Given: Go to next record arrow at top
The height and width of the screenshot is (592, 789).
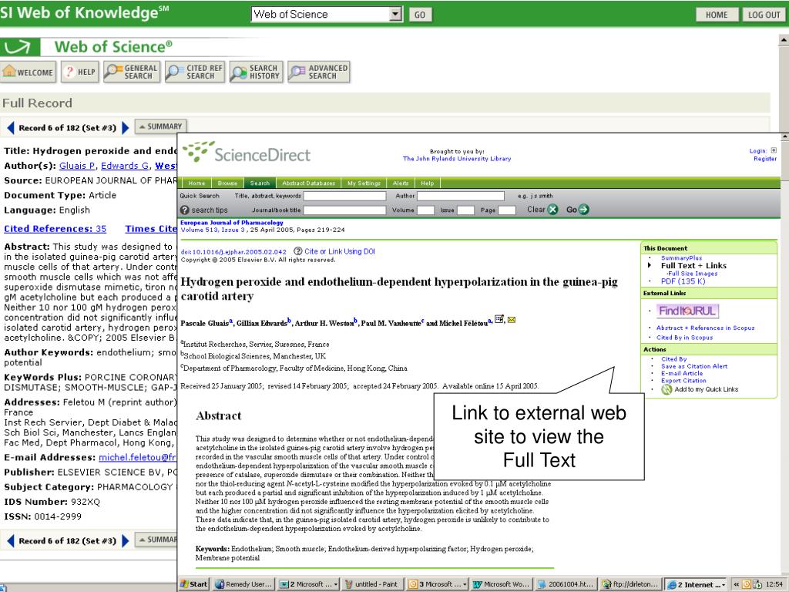Looking at the screenshot, I should pos(126,128).
